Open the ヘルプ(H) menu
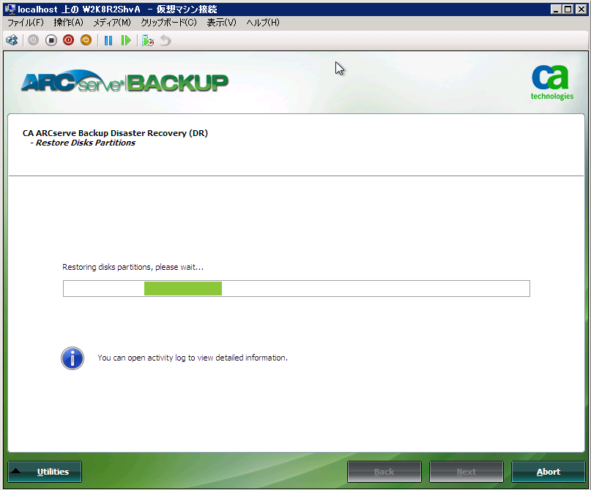Image resolution: width=591 pixels, height=490 pixels. point(263,23)
